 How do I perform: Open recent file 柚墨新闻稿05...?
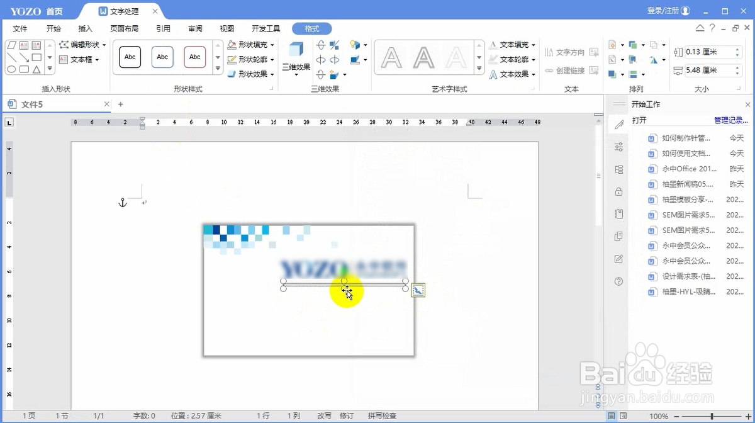(695, 184)
